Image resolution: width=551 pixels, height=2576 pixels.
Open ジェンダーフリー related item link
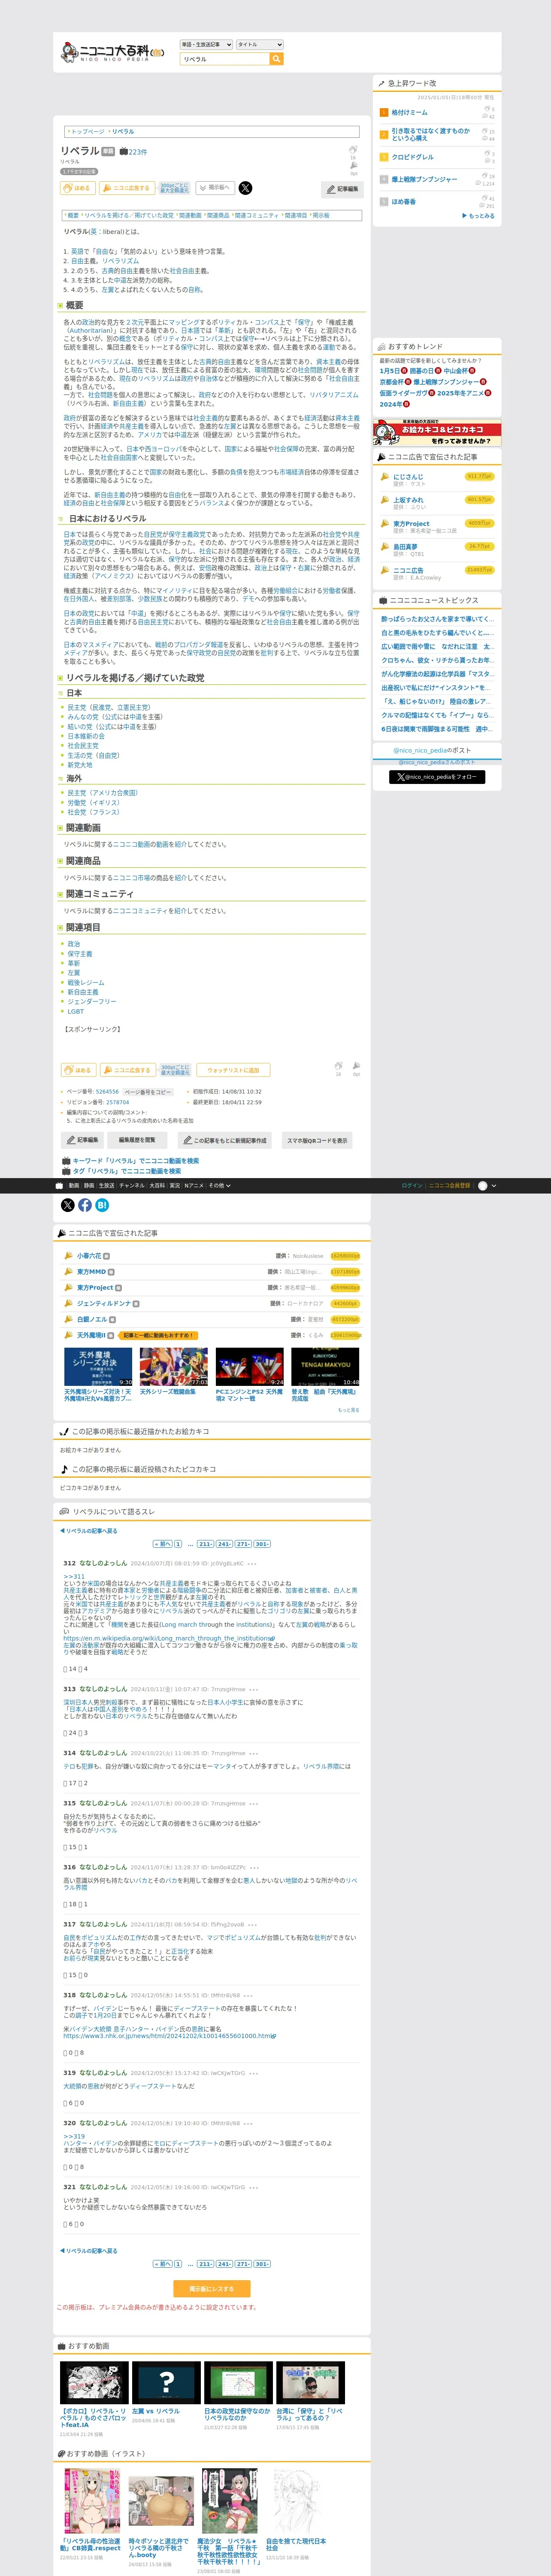[x=91, y=1001]
